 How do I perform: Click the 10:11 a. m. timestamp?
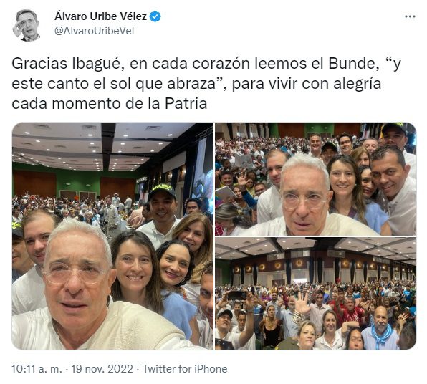37,369
